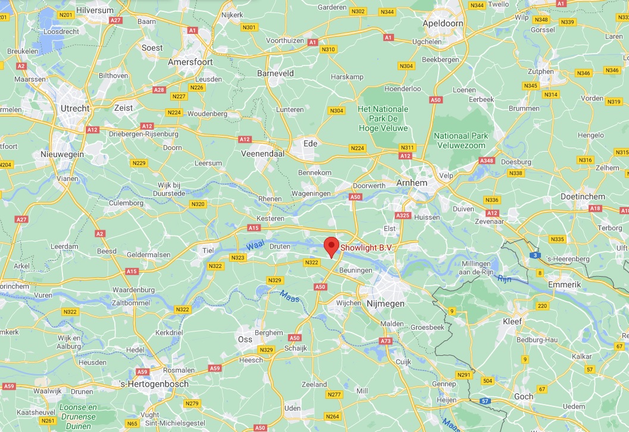Screen dimensions: 629x432
Task: Click the blue 3 autobahn shield near 's-Heerenberg
Action: click(x=535, y=255)
